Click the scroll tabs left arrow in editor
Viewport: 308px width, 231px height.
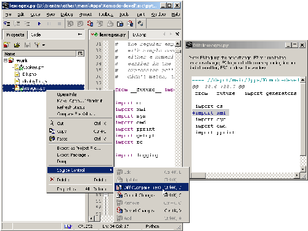pyautogui.click(x=164, y=34)
